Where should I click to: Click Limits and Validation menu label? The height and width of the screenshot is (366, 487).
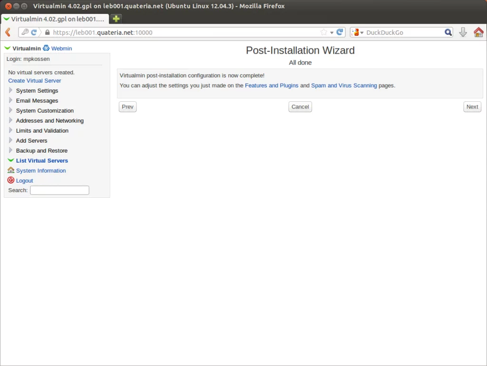tap(42, 131)
